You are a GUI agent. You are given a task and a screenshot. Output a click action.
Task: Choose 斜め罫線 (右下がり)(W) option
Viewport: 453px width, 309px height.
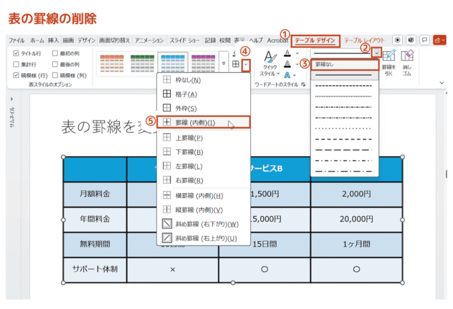tap(203, 224)
